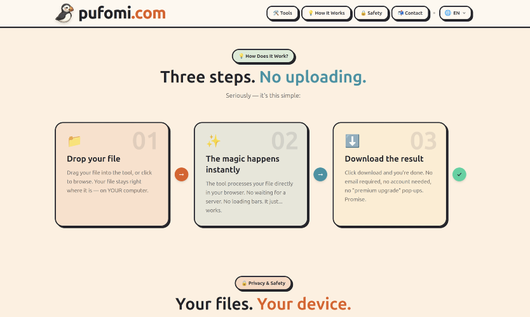Screen dimensions: 530x317
Task: Click the globe icon in language selector
Action: [448, 13]
